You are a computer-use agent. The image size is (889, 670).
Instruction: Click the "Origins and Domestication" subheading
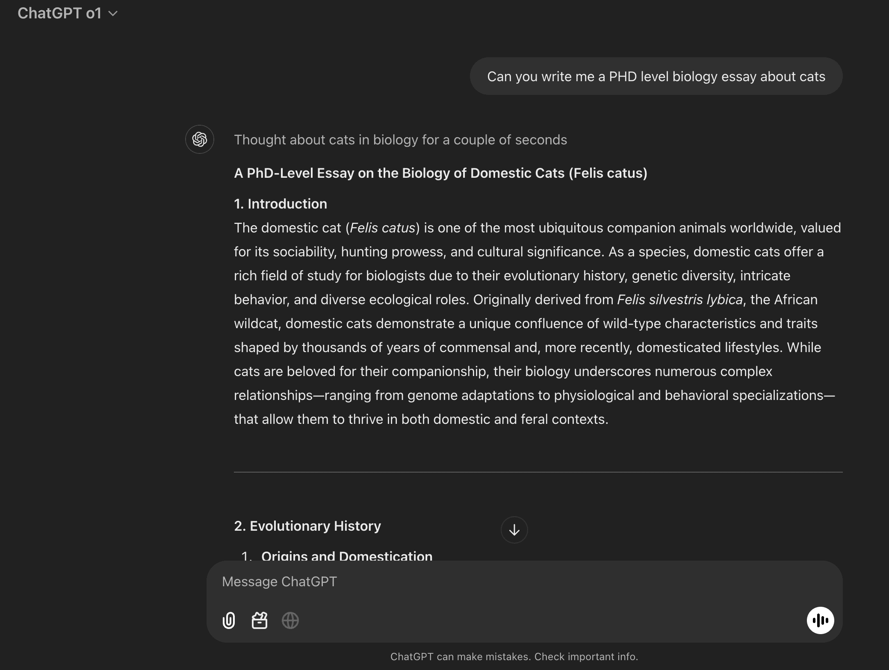[x=347, y=555]
